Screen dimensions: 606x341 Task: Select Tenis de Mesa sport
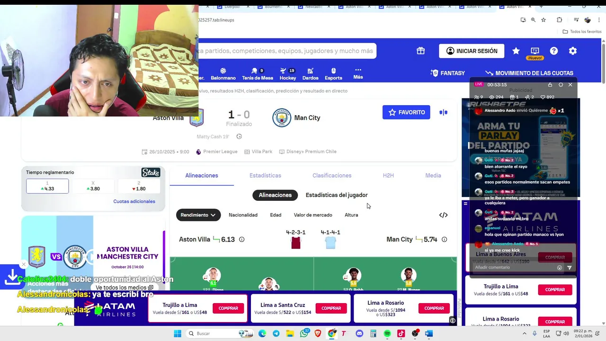coord(258,73)
